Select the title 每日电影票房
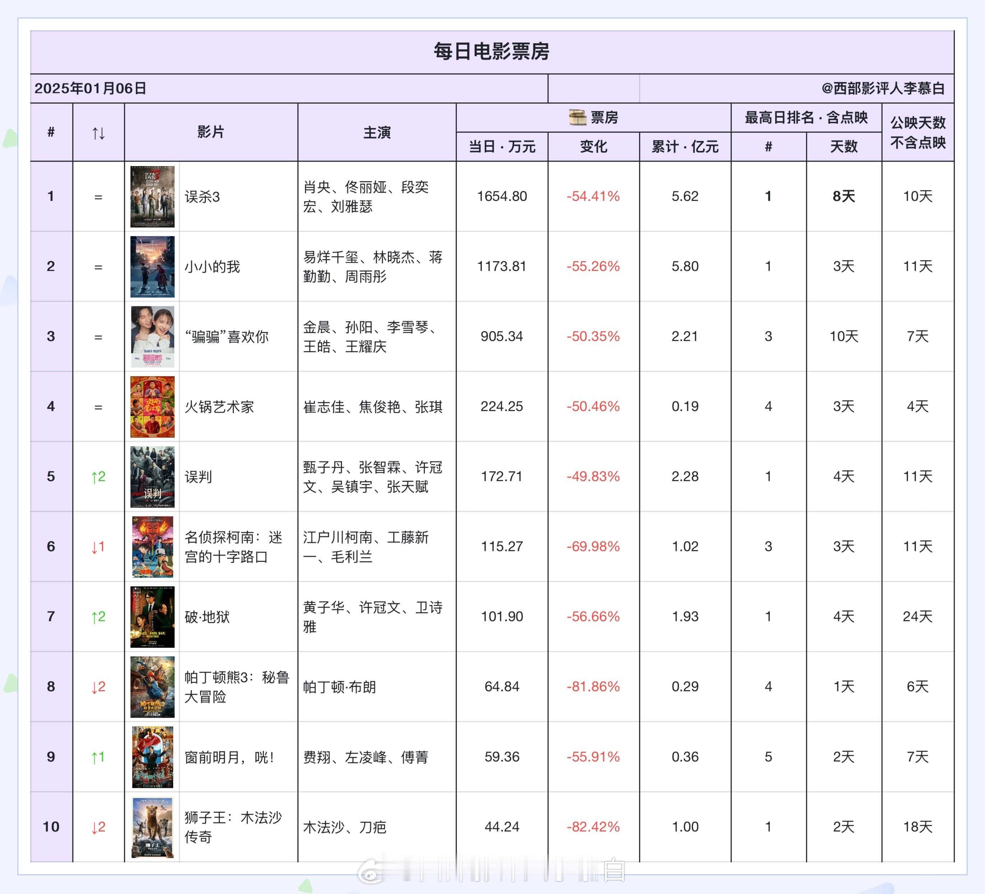This screenshot has height=894, width=985. pos(491,51)
